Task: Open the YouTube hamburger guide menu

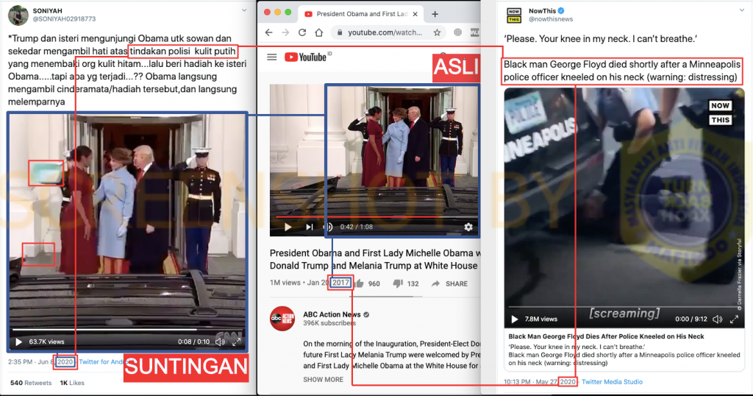Action: (x=272, y=57)
